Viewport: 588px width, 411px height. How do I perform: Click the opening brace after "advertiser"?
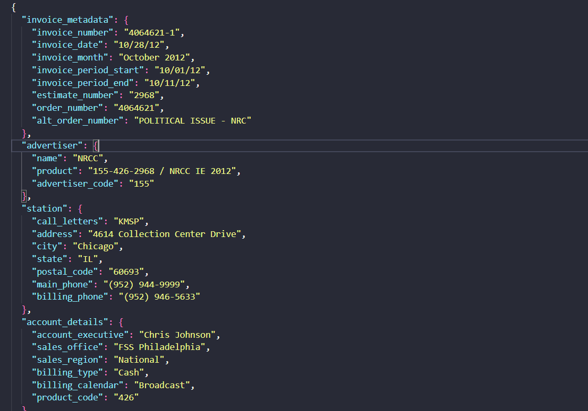96,146
